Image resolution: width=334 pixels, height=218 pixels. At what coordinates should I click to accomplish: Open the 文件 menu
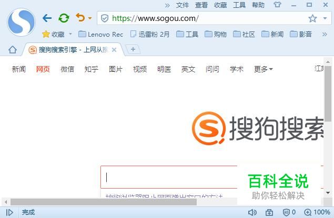point(183,5)
